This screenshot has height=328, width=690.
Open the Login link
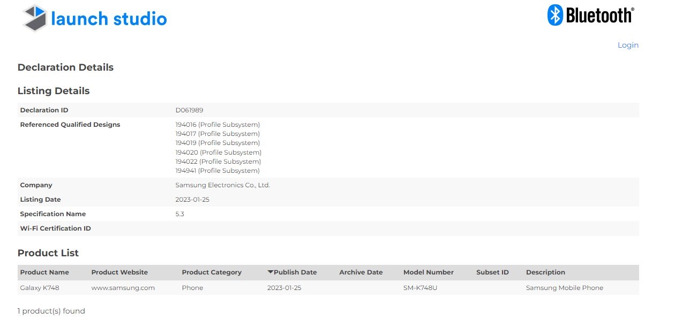628,45
